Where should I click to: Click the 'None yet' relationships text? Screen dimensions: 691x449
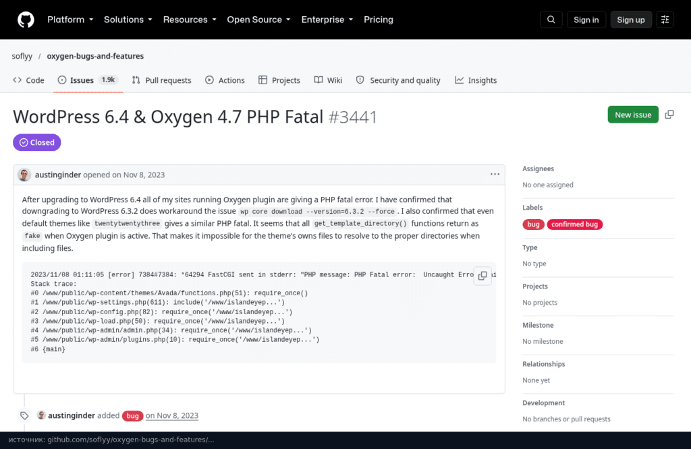pos(536,380)
